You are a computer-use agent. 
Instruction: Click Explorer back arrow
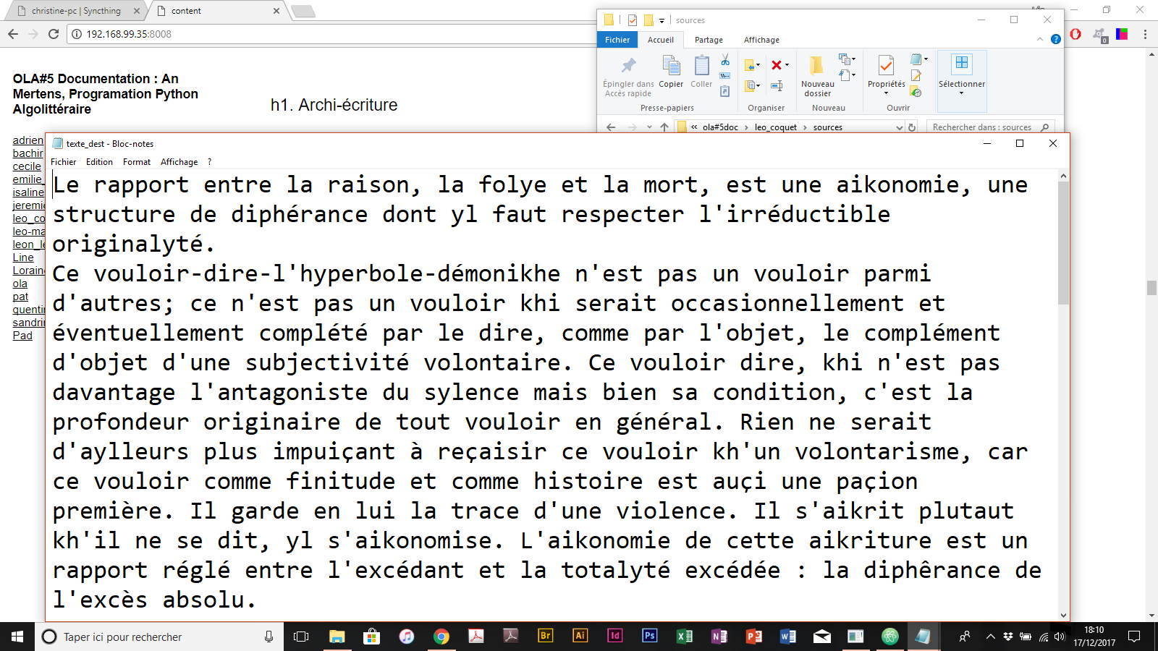[611, 127]
